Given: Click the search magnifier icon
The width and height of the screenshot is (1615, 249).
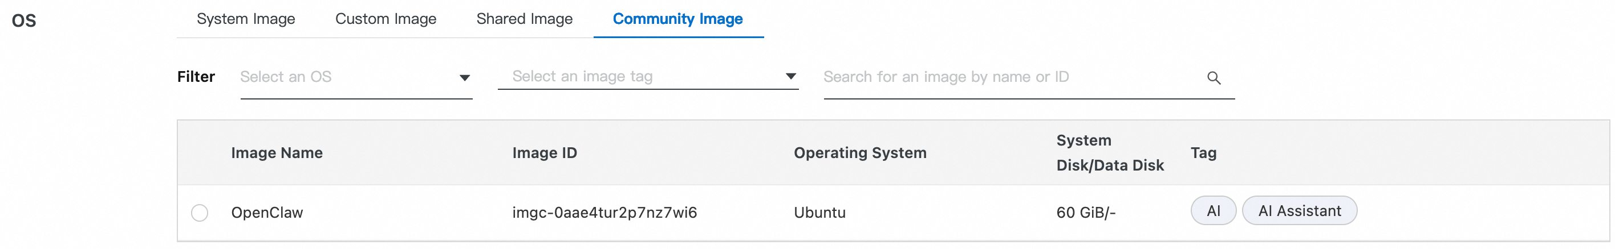Looking at the screenshot, I should coord(1214,77).
